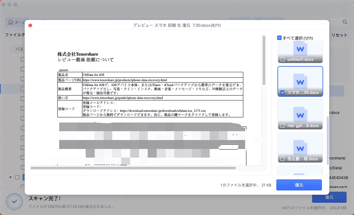Click the 製品名 table cell
The height and width of the screenshot is (215, 354).
tap(70, 75)
